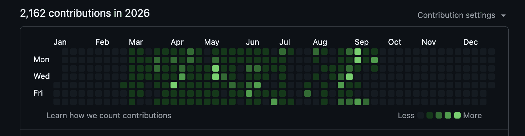
Task: Click the "Aug" month label
Action: (x=320, y=42)
